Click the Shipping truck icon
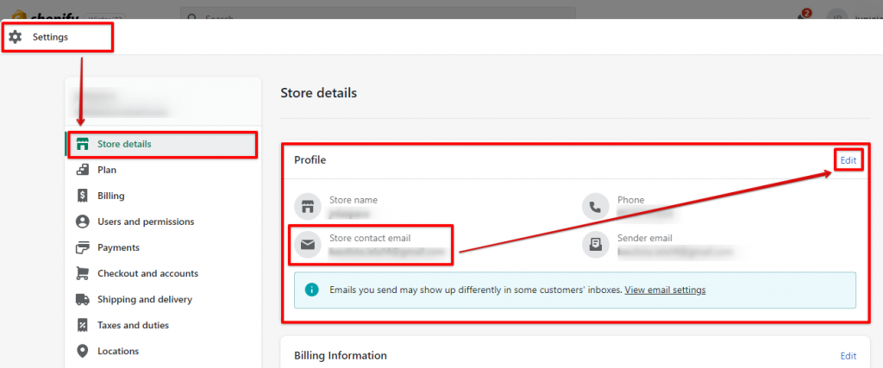Viewport: 883px width, 368px height. (83, 299)
